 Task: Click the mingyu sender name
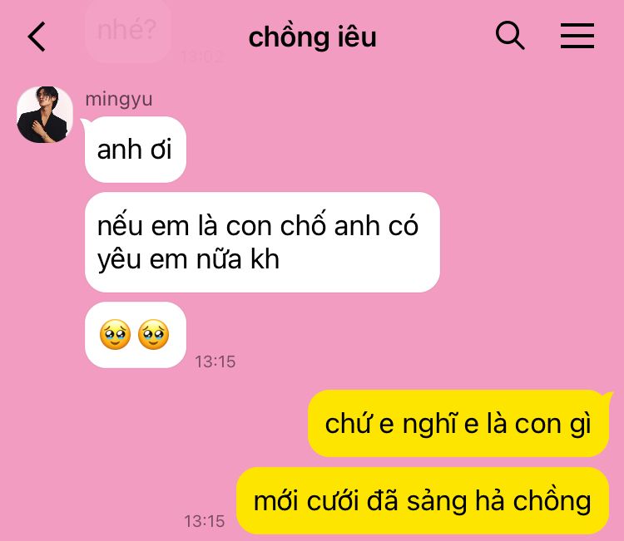click(x=119, y=99)
